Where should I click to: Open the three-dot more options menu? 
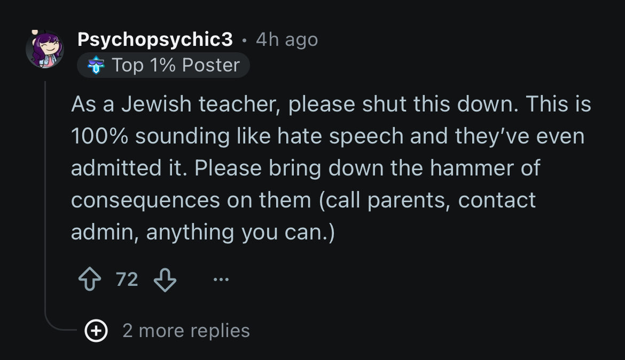(221, 279)
